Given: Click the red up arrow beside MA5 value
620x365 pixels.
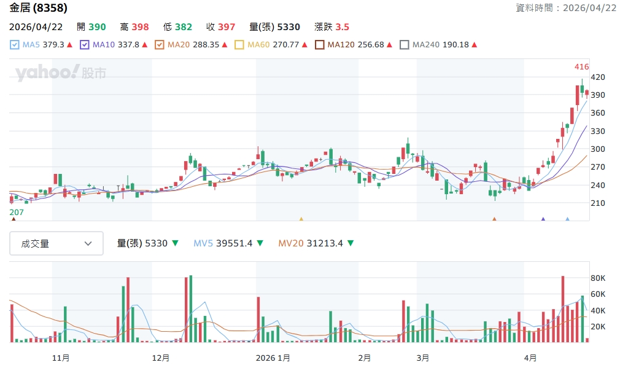Looking at the screenshot, I should [x=70, y=45].
